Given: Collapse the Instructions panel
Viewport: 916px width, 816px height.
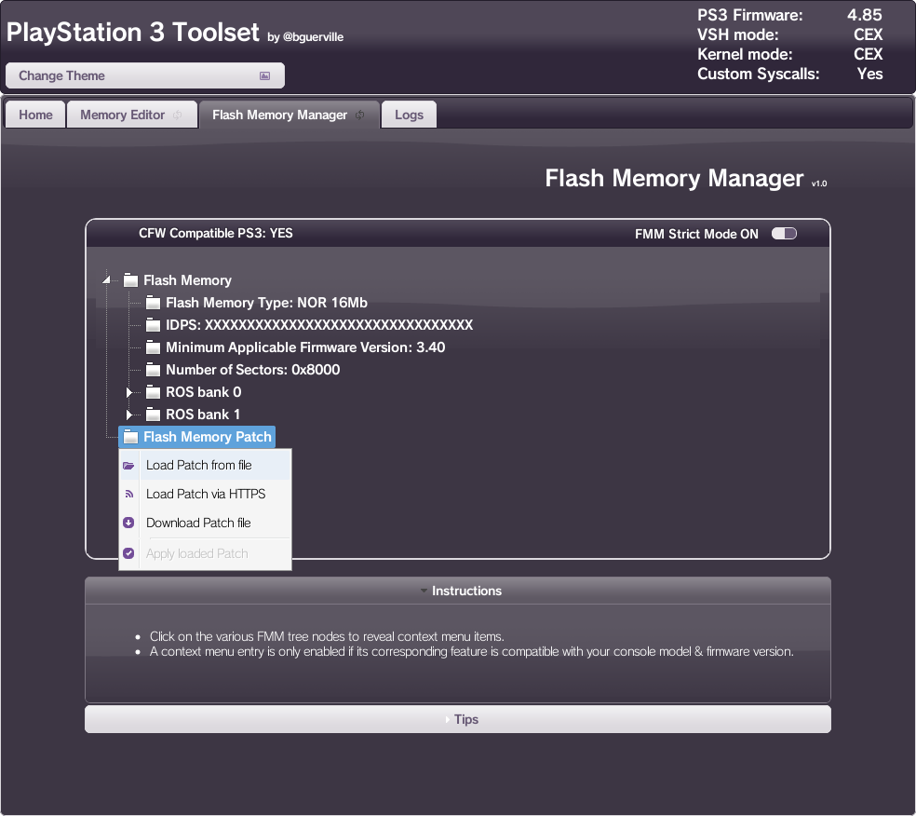Looking at the screenshot, I should pos(457,591).
